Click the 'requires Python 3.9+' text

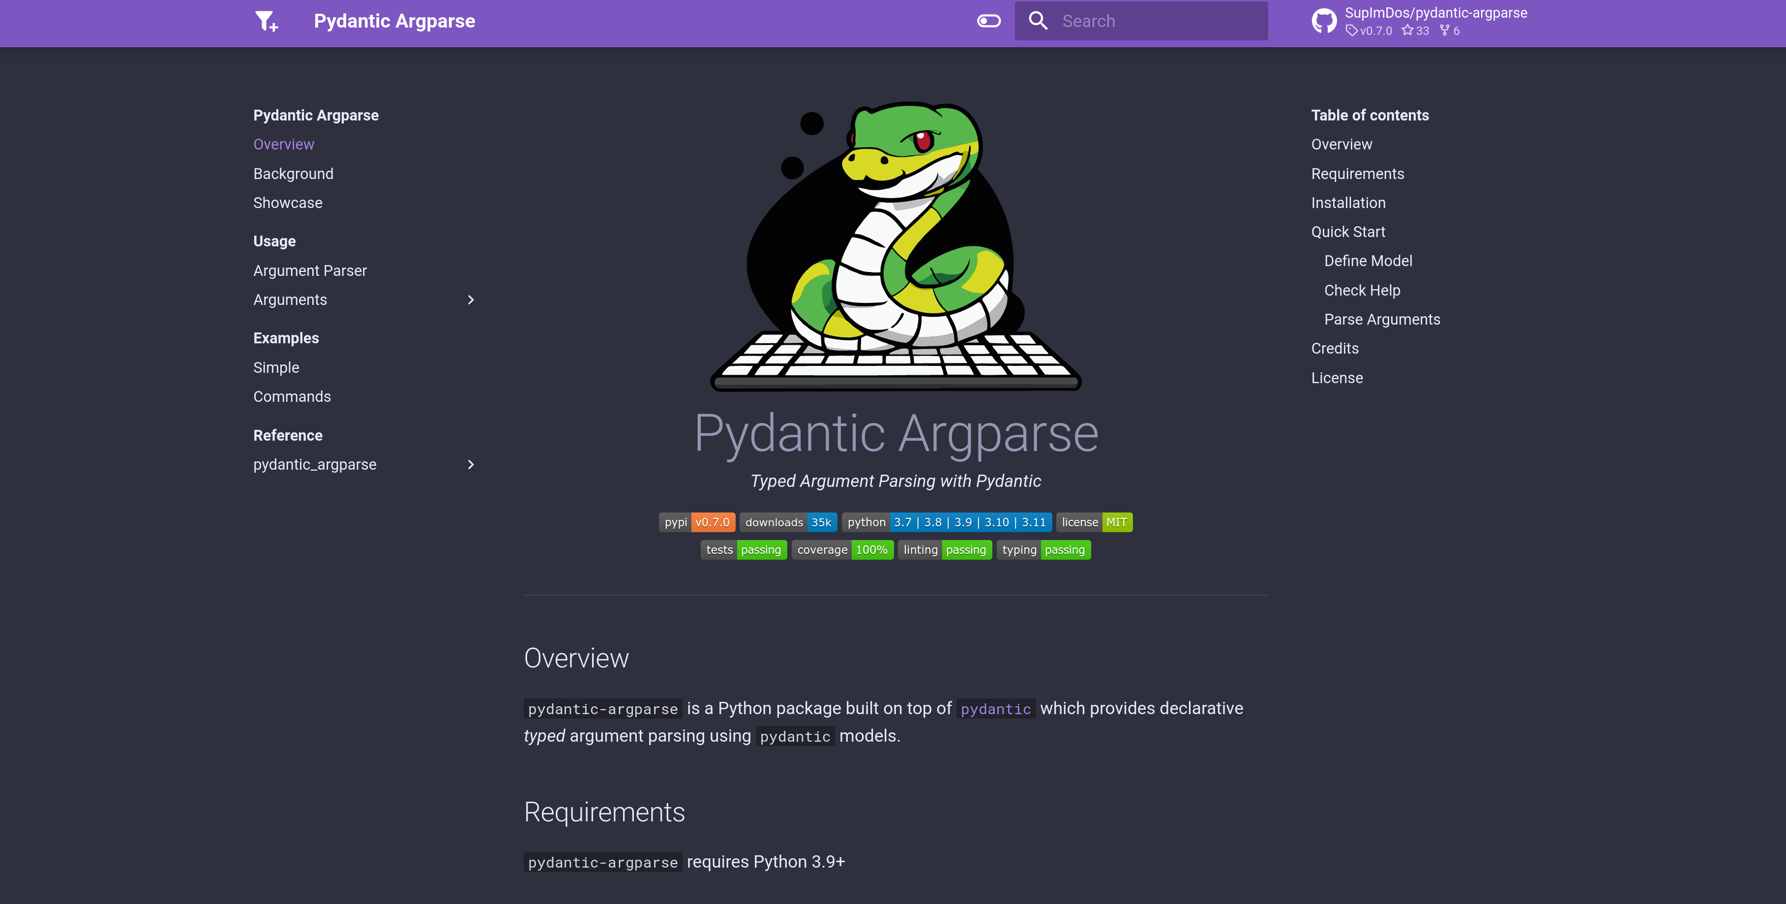[x=766, y=862]
